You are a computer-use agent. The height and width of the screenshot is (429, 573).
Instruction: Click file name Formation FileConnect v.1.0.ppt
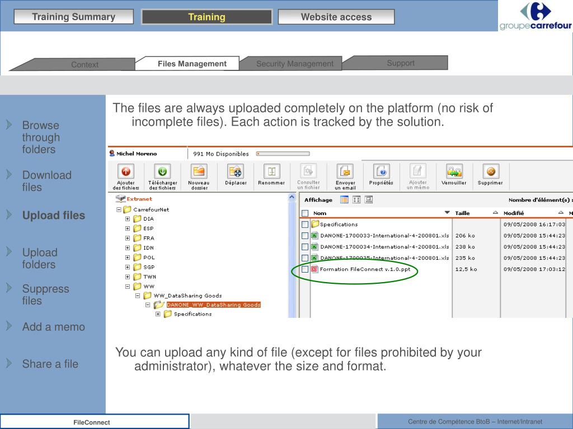pyautogui.click(x=365, y=269)
